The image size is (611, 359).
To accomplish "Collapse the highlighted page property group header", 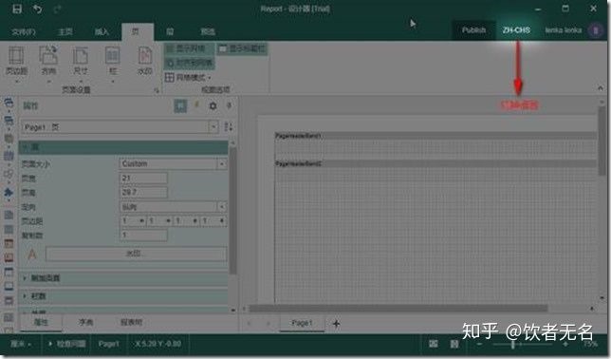I will tap(123, 147).
